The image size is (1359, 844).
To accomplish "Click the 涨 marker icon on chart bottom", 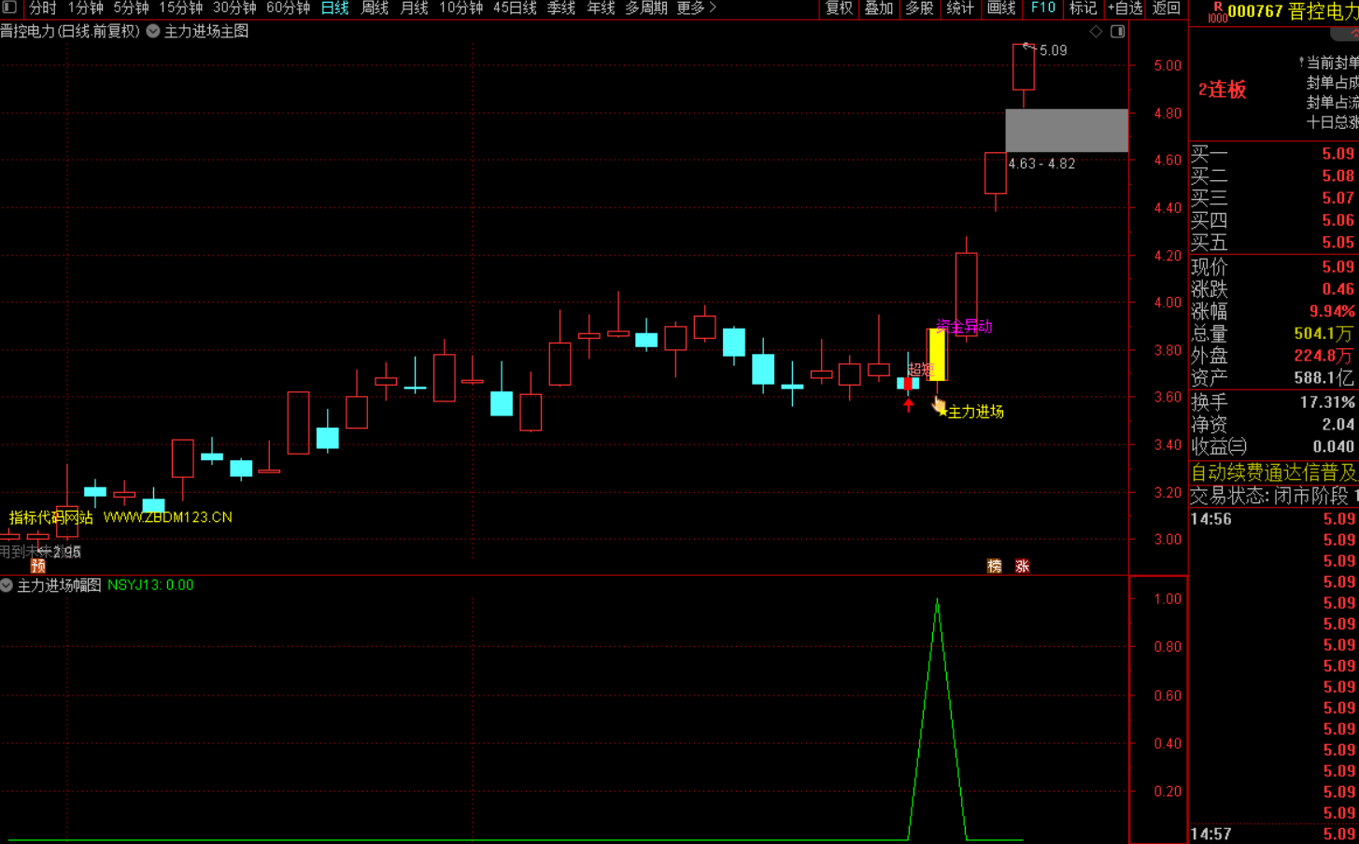I will (x=1023, y=566).
